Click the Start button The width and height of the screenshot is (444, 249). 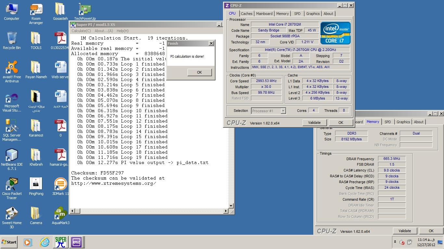9,242
